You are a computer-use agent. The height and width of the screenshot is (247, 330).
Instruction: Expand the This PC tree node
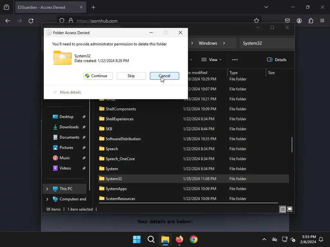(47, 189)
